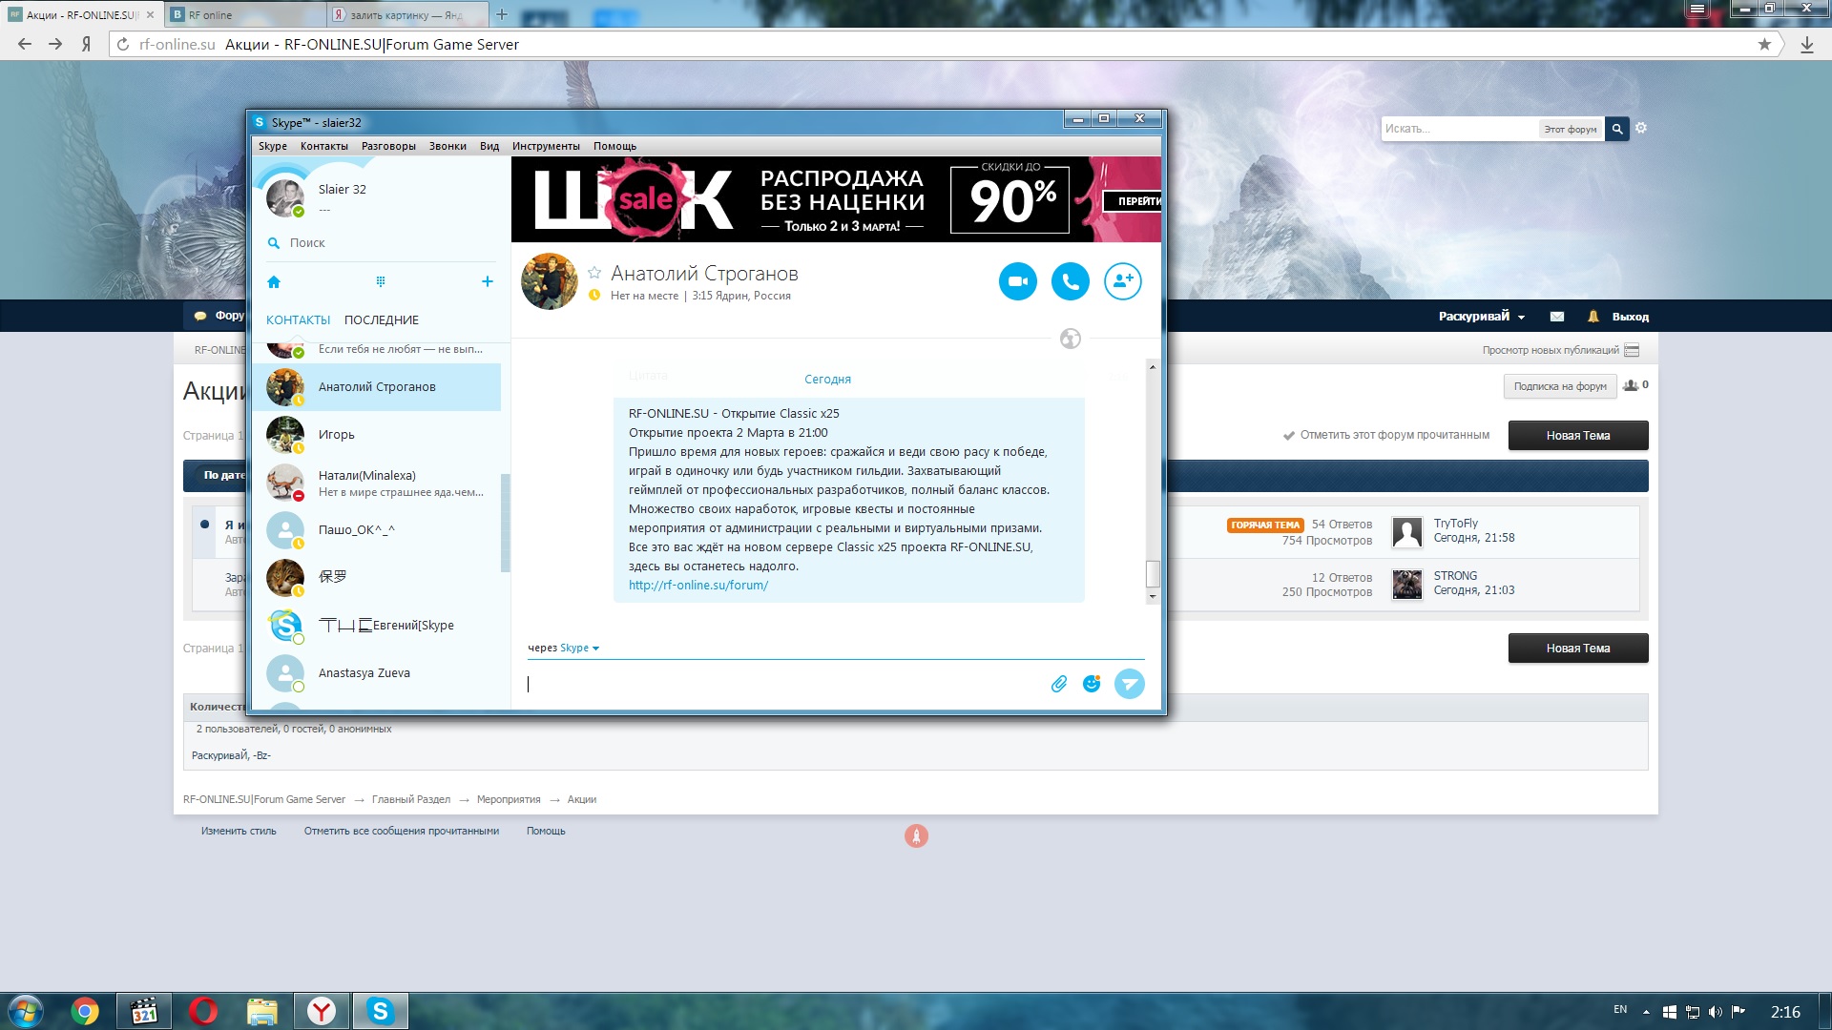Switch to the RF online browser tab

tap(243, 14)
